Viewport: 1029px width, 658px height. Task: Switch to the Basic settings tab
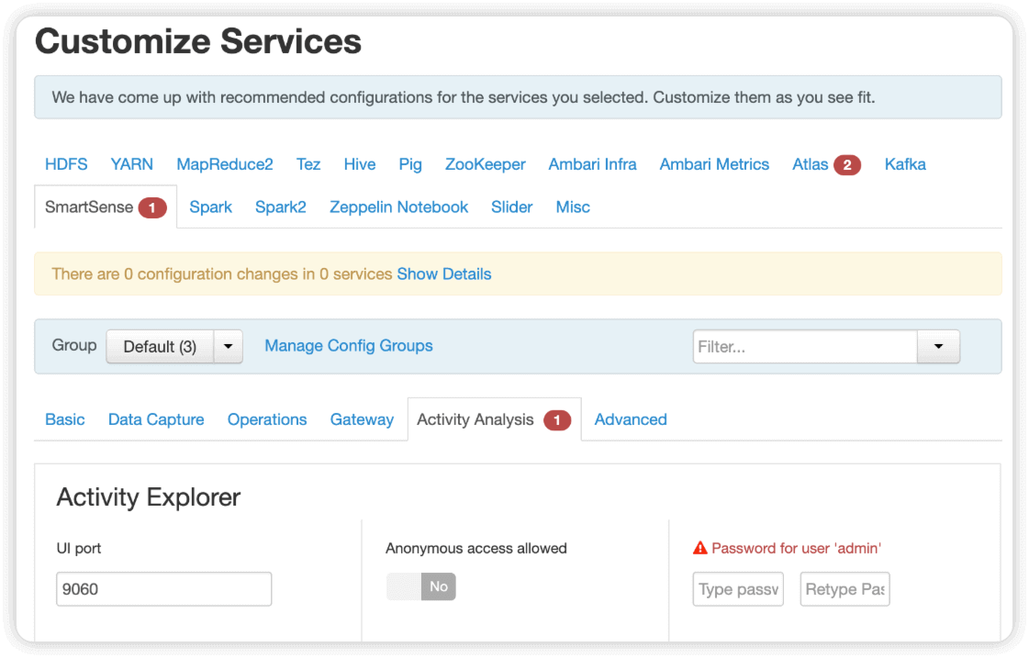click(x=65, y=419)
